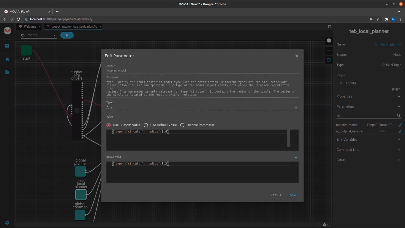Open new Chrome tab
The width and height of the screenshot is (405, 228).
point(57,12)
